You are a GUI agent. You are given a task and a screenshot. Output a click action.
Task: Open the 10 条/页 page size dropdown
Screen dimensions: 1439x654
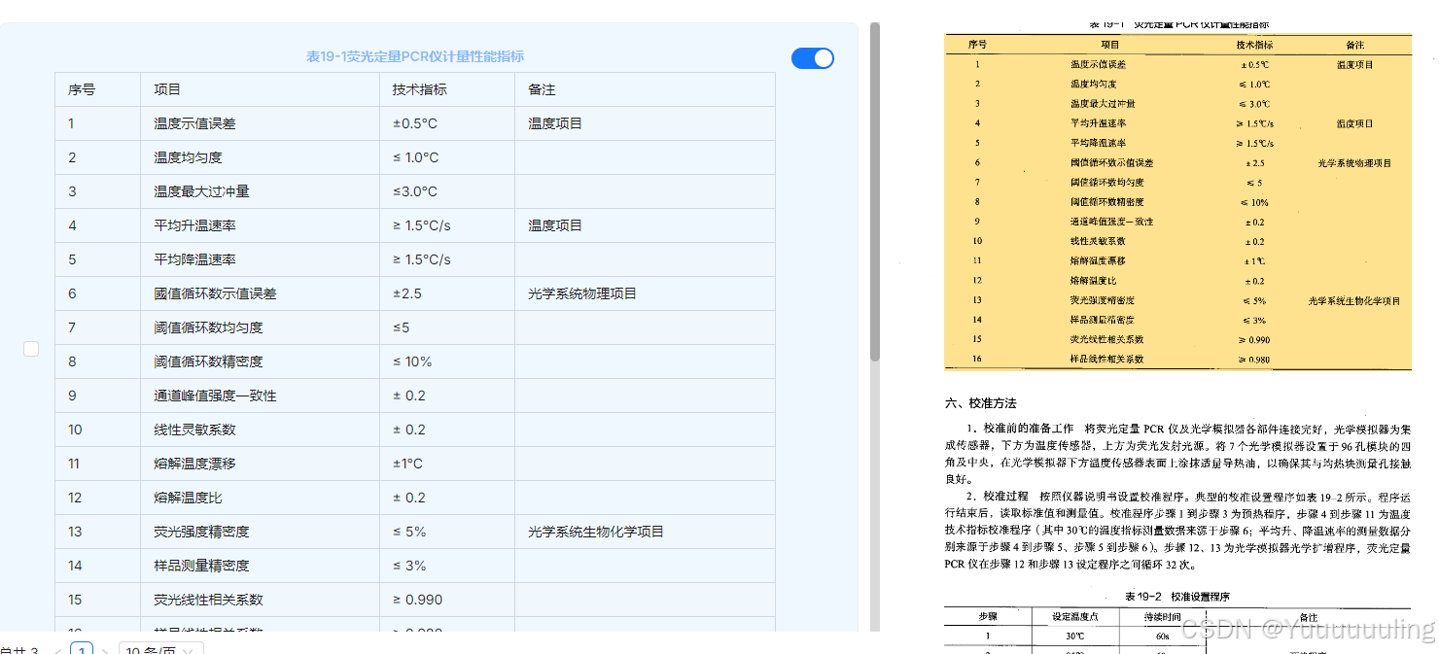pos(161,648)
